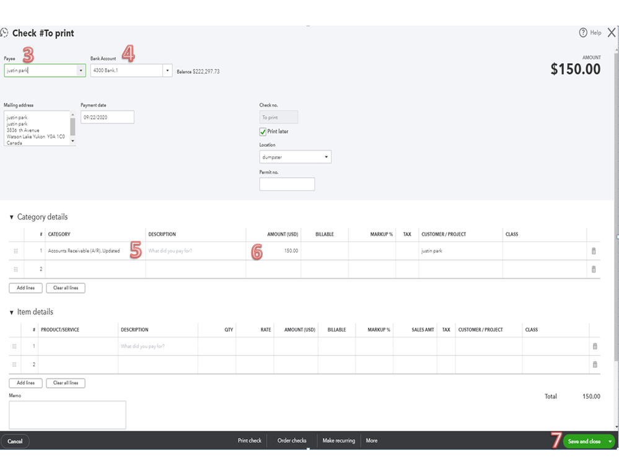Close the check form with X
Viewport: 619px width, 464px height.
click(611, 32)
